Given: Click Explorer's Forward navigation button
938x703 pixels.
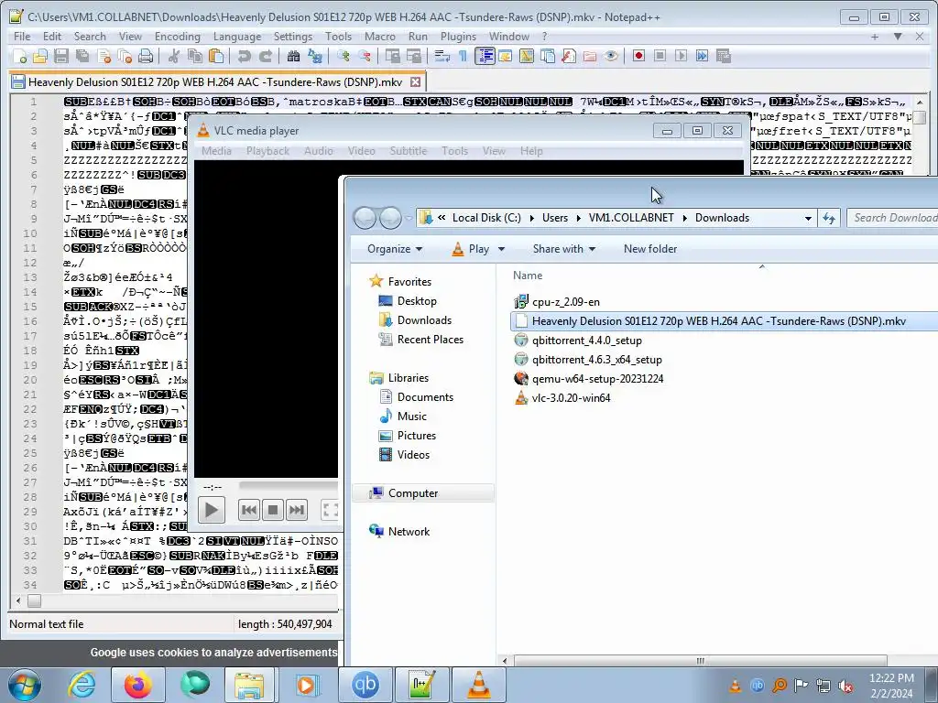Looking at the screenshot, I should (x=390, y=218).
